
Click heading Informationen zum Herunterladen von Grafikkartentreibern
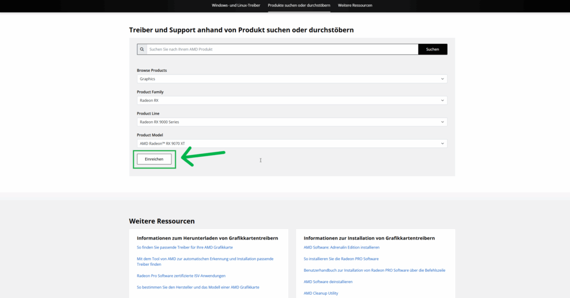[x=207, y=238]
